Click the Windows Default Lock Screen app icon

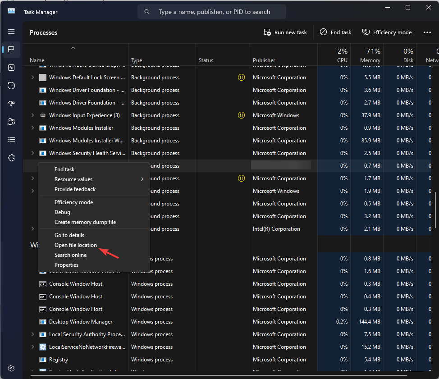(42, 78)
